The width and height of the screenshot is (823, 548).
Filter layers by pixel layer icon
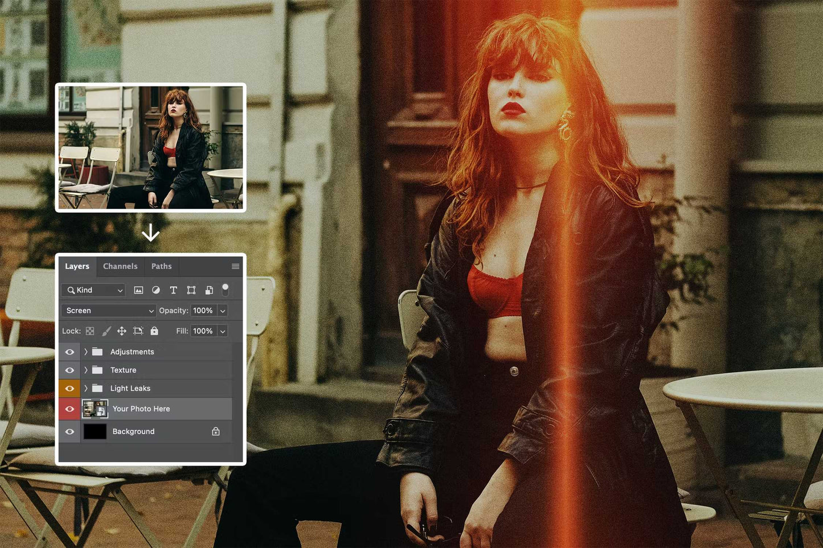(x=138, y=290)
